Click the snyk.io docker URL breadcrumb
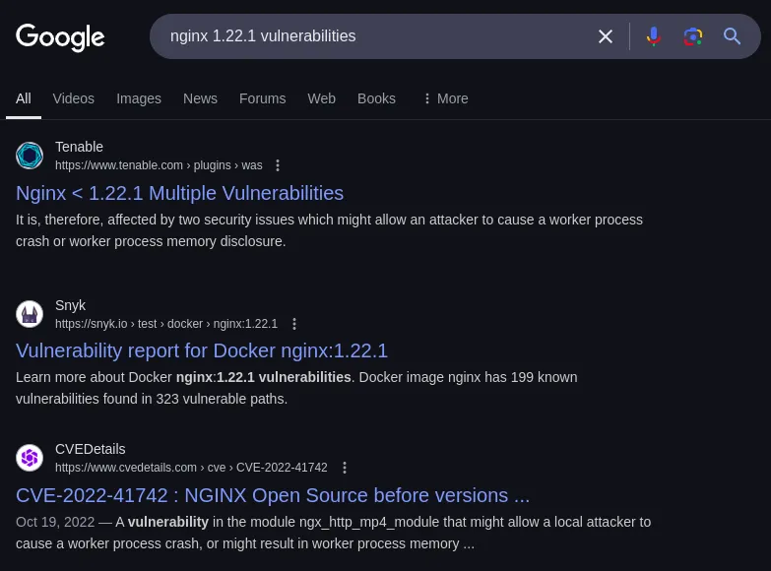Viewport: 771px width, 571px height. [166, 324]
